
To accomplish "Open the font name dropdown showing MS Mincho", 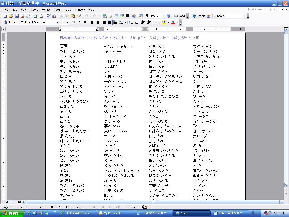I will pos(57,22).
